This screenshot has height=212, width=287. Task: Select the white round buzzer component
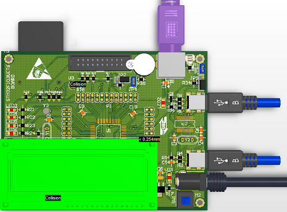coord(144,64)
